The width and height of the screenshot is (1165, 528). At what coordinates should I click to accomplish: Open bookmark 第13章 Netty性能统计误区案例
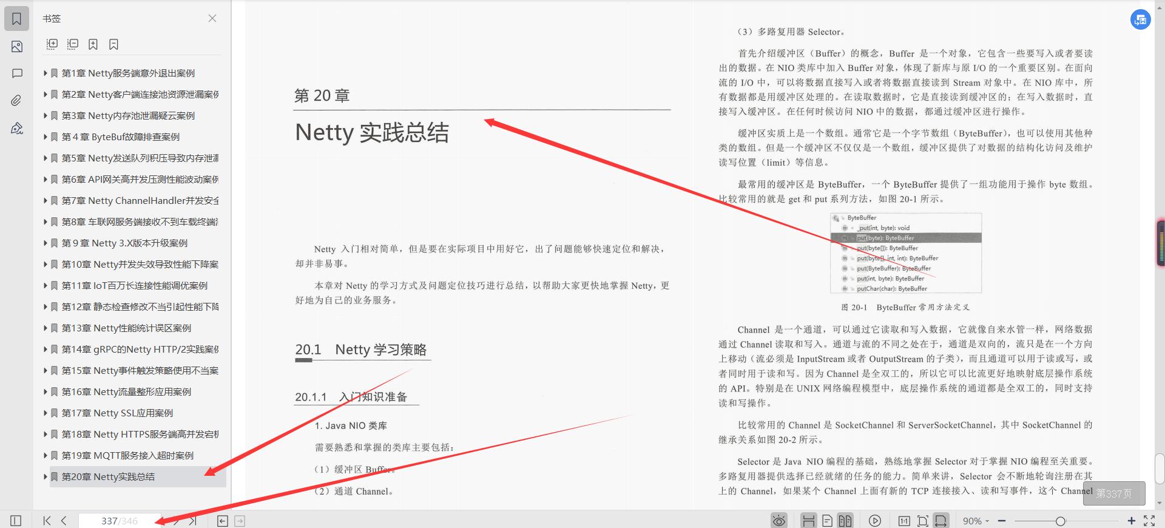pos(126,328)
